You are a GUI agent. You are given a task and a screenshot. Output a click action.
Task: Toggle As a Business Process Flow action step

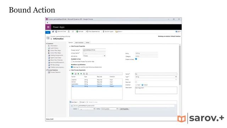72,62
